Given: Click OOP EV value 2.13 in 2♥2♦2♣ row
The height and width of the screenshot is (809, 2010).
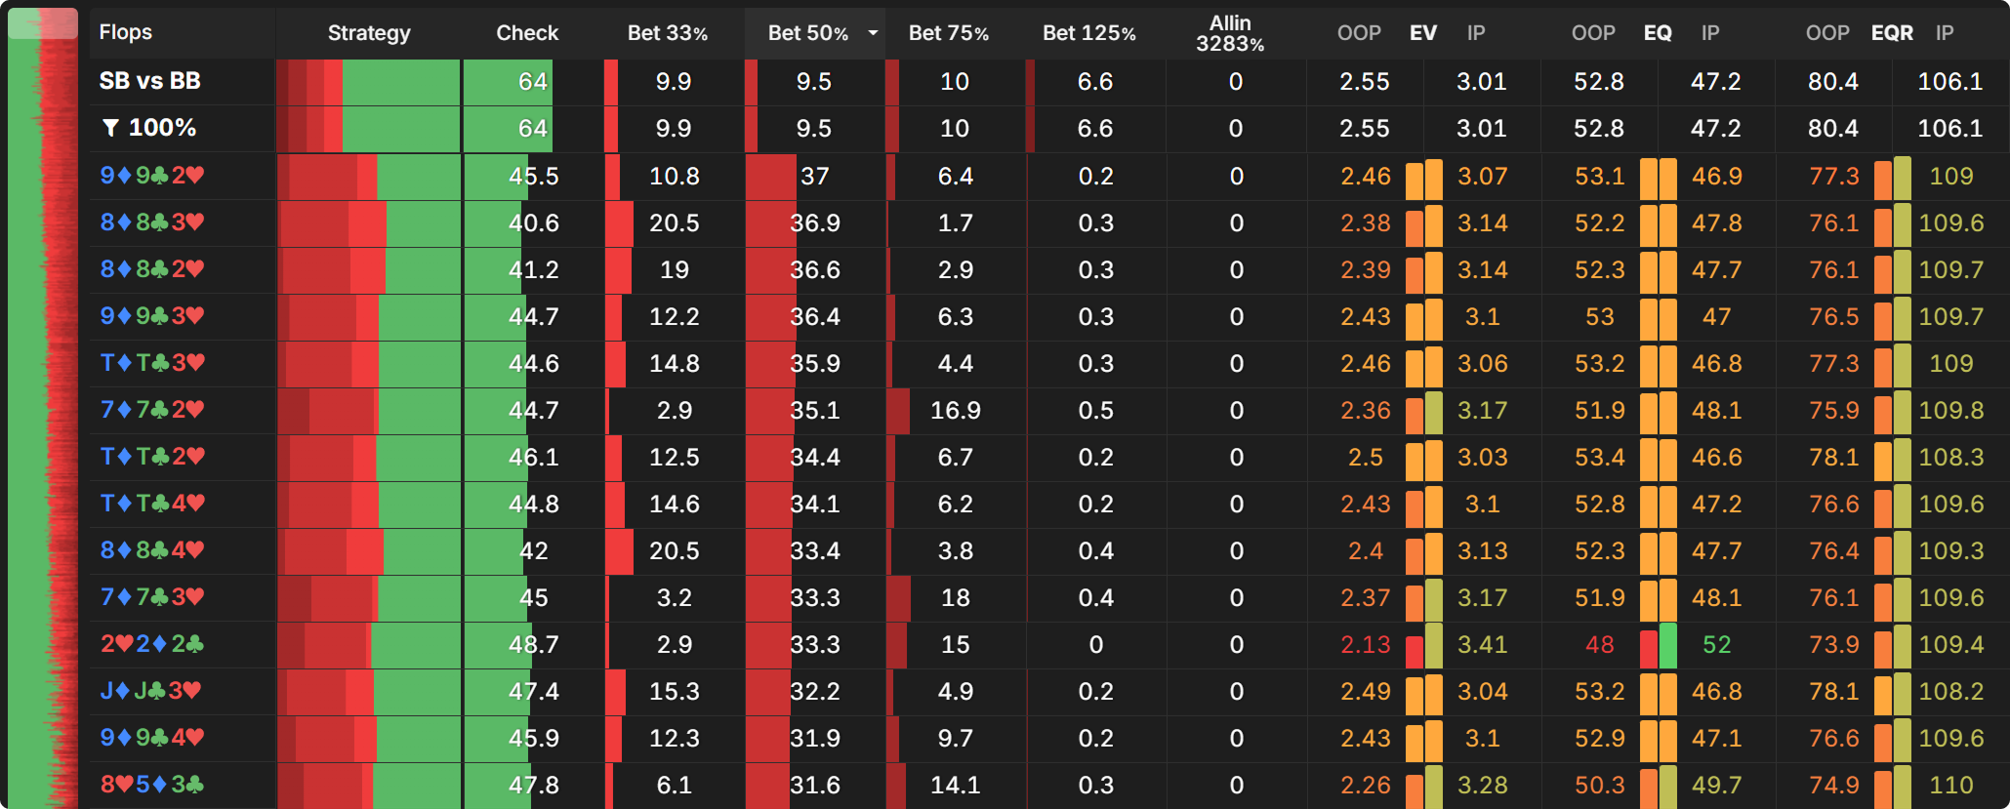Looking at the screenshot, I should (1365, 645).
